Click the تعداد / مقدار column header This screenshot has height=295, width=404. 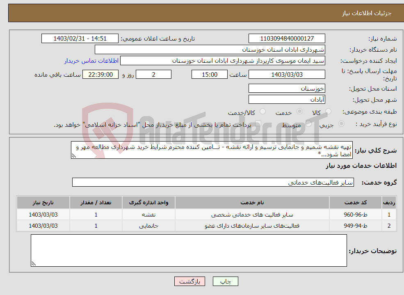click(96, 203)
